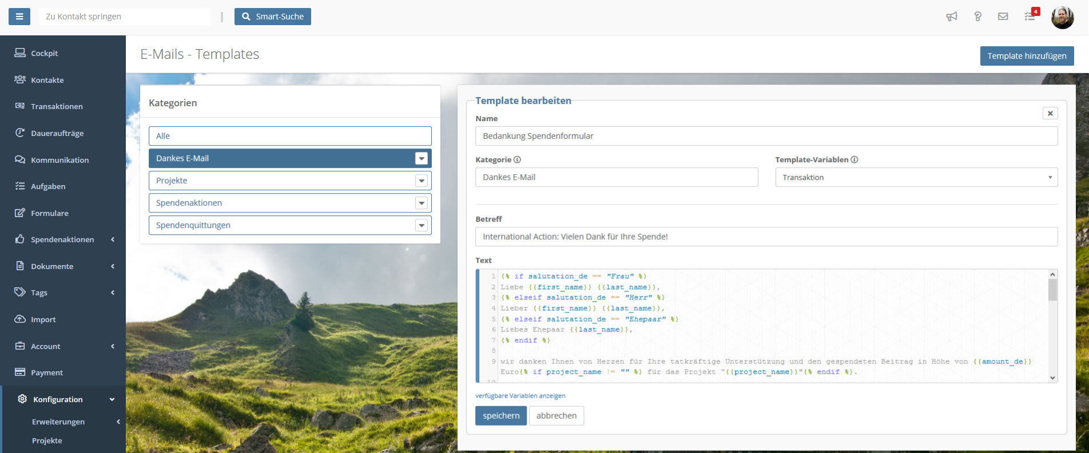The width and height of the screenshot is (1089, 453).
Task: Click the Betreff subject input field
Action: (766, 237)
